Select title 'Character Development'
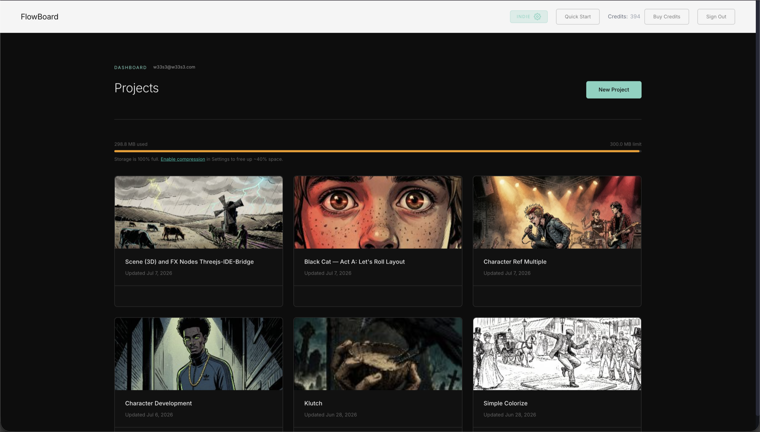 [158, 404]
